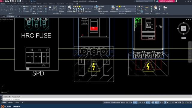Expand the Annotation panel
The width and height of the screenshot is (192, 108).
point(57,14)
